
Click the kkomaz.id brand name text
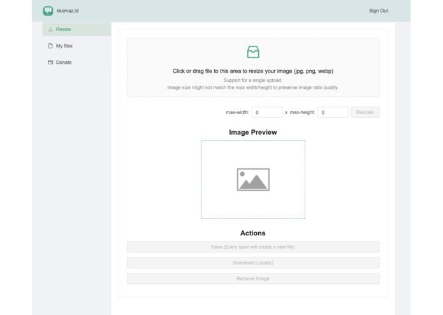click(x=68, y=11)
